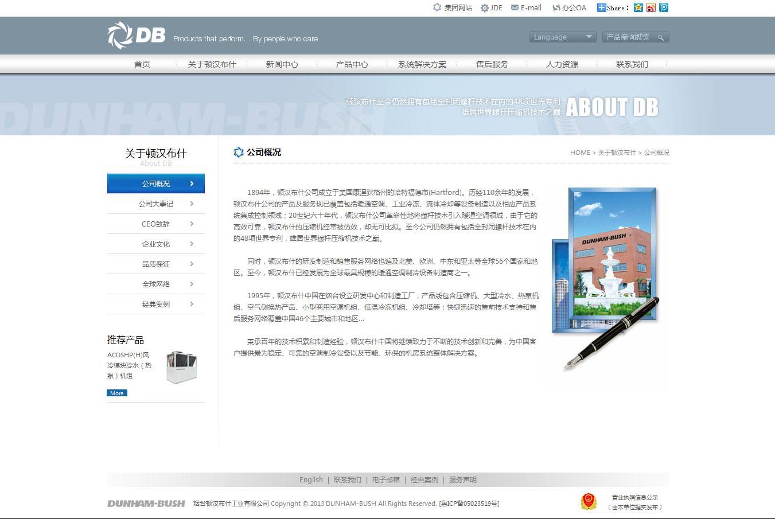The width and height of the screenshot is (775, 519).
Task: Click the JDE gear icon
Action: tap(485, 8)
